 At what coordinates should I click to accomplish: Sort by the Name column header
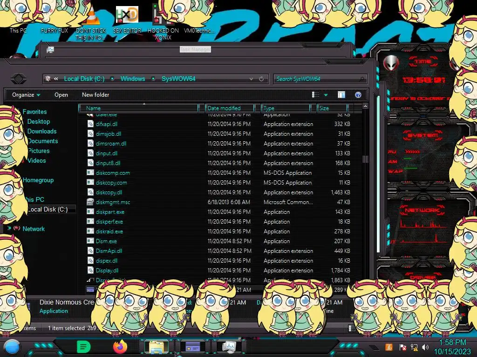[x=138, y=108]
